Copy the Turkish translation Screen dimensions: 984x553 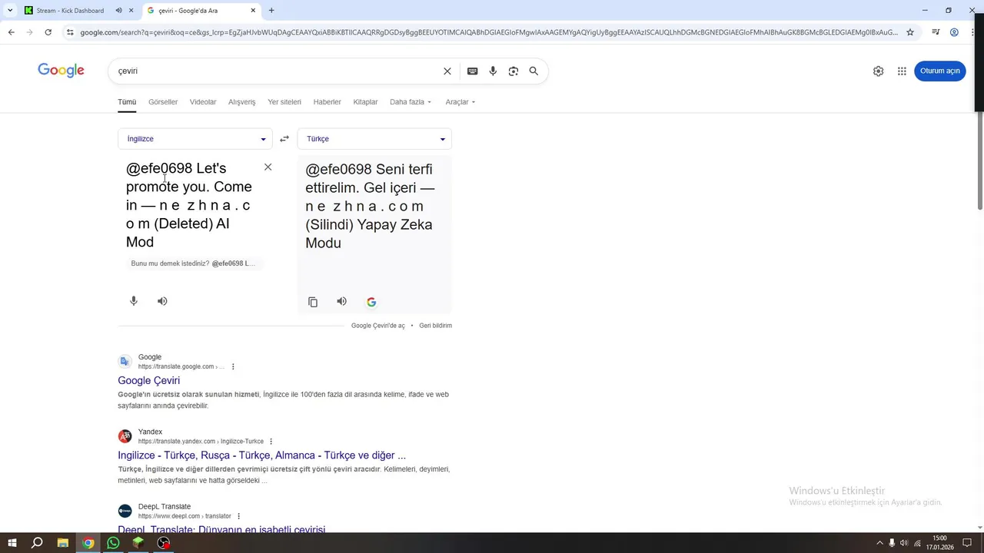313,302
